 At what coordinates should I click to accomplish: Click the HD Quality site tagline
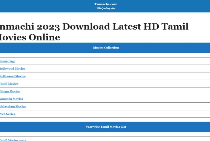(x=106, y=8)
